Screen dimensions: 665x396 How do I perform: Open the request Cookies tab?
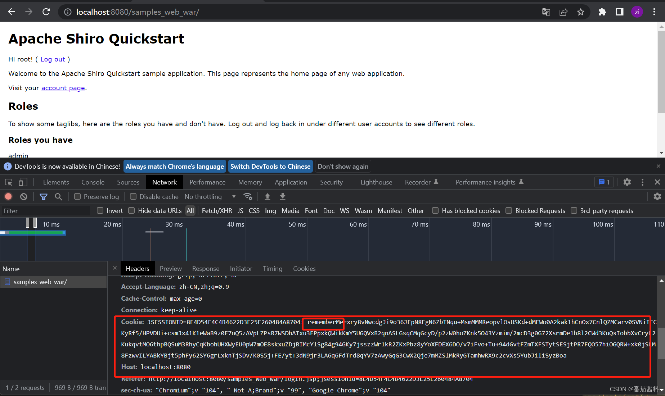pyautogui.click(x=304, y=269)
